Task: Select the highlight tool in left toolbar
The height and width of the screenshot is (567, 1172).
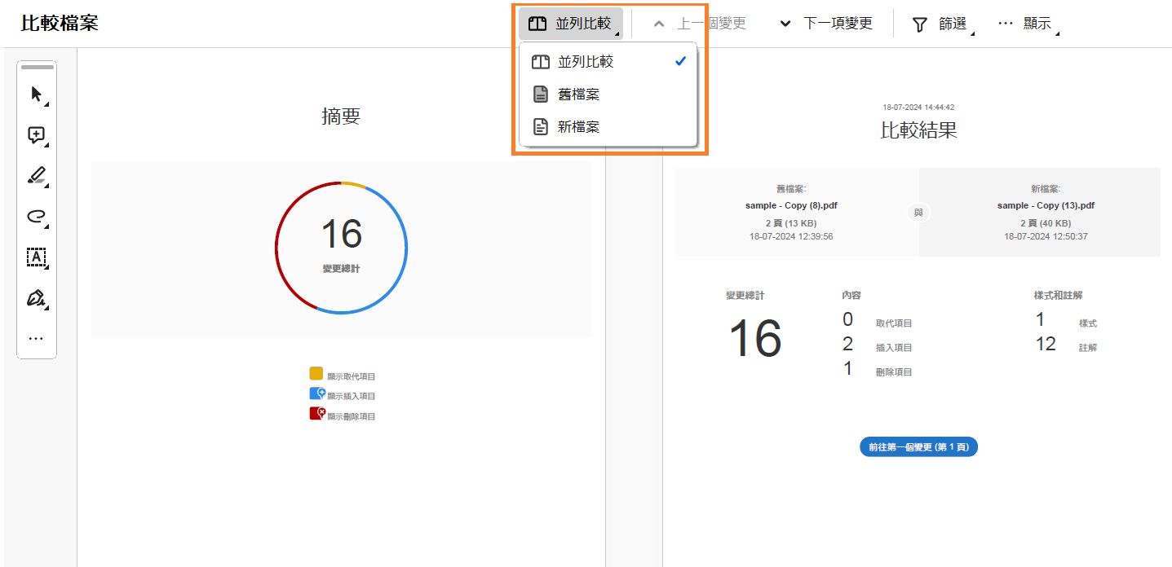Action: pos(36,176)
